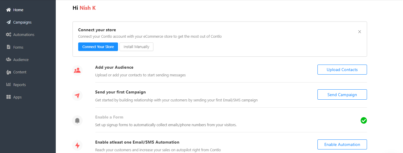Click the Automations gears icon
This screenshot has height=153, width=403.
tap(9, 34)
